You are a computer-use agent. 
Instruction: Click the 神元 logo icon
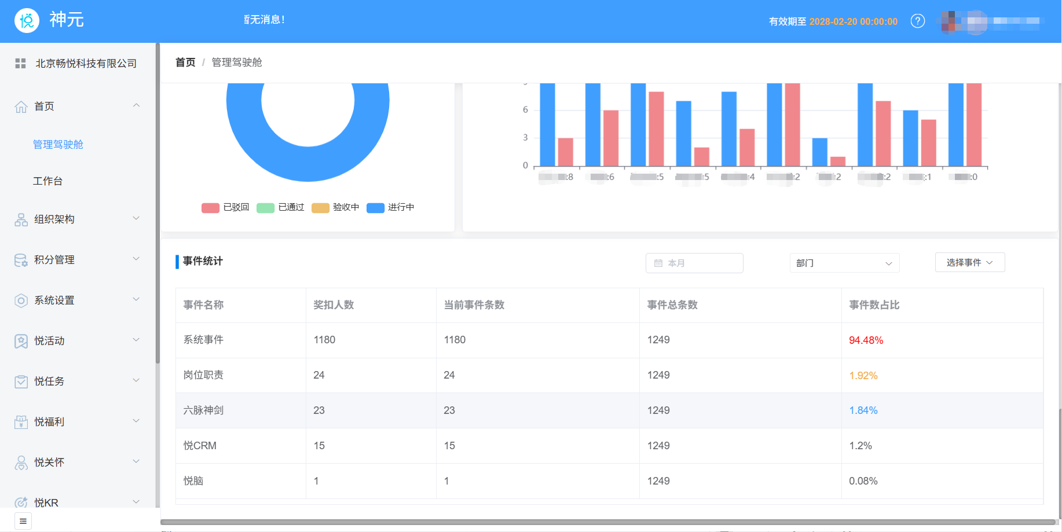(x=27, y=21)
